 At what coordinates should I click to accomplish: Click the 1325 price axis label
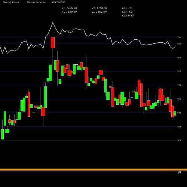(x=179, y=71)
